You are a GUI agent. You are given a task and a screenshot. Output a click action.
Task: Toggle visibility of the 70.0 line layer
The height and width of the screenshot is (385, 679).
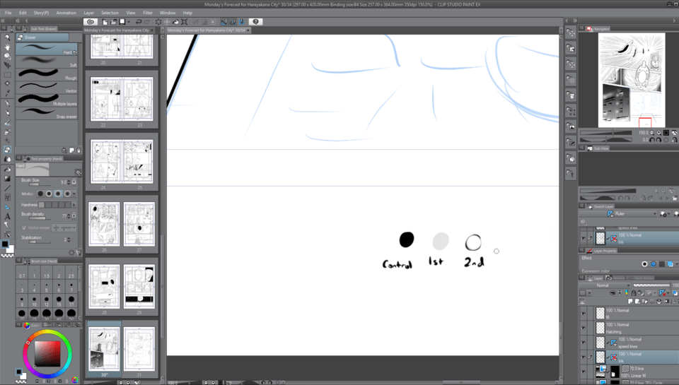pyautogui.click(x=583, y=372)
